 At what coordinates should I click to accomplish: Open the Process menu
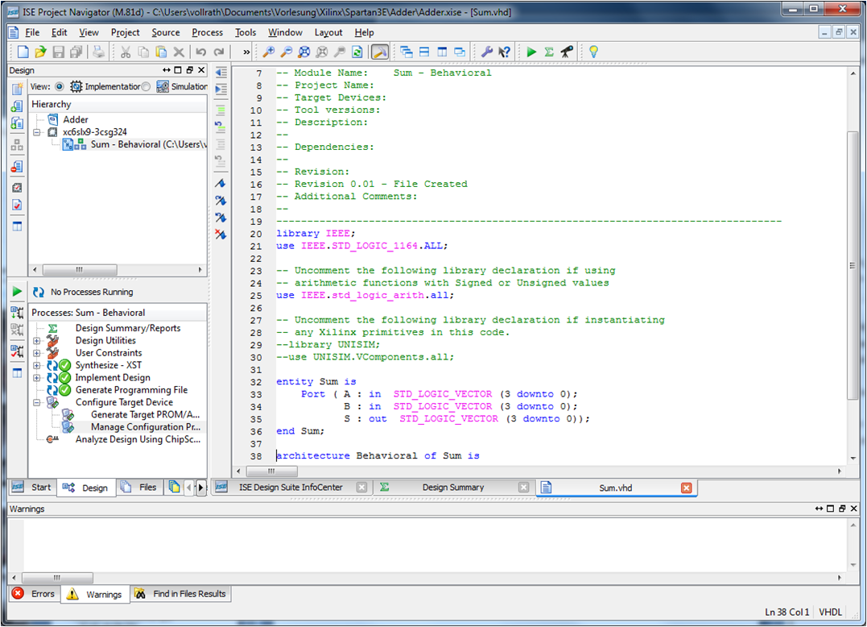point(207,32)
